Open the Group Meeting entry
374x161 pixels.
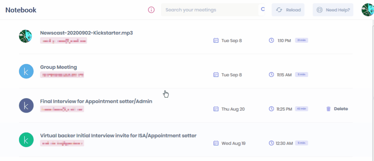tap(58, 67)
